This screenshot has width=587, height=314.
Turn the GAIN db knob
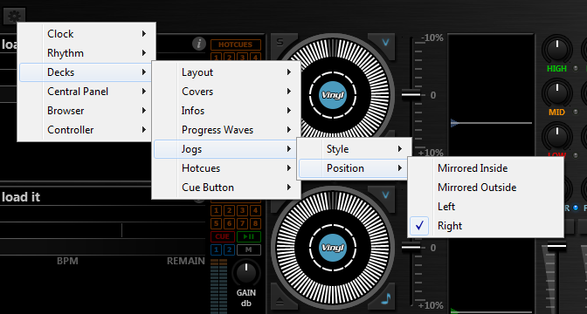click(245, 274)
